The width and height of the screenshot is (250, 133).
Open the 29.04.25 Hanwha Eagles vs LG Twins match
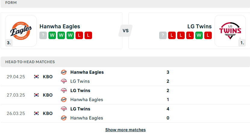[x=125, y=77]
